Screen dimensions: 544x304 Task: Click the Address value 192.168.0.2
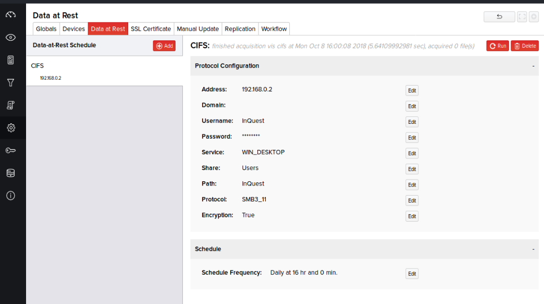(257, 89)
